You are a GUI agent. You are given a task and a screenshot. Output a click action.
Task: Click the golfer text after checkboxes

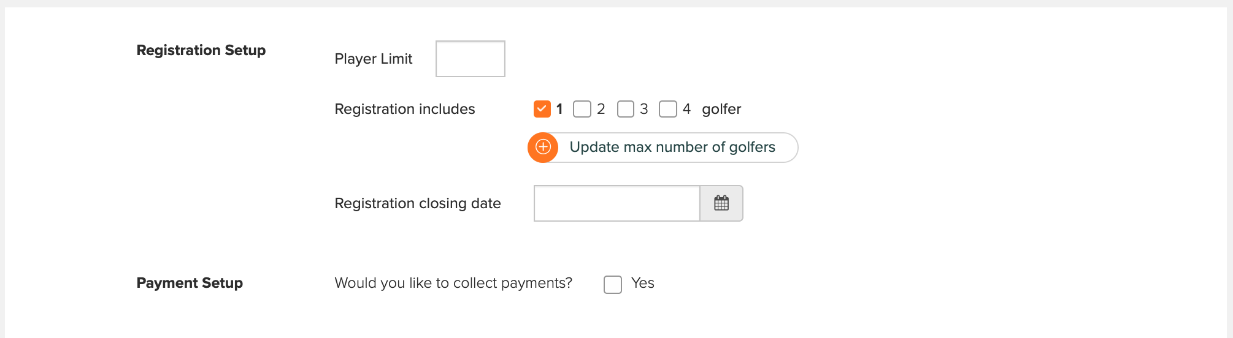coord(721,109)
